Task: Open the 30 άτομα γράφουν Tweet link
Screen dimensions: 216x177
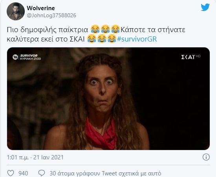Action: pyautogui.click(x=105, y=173)
